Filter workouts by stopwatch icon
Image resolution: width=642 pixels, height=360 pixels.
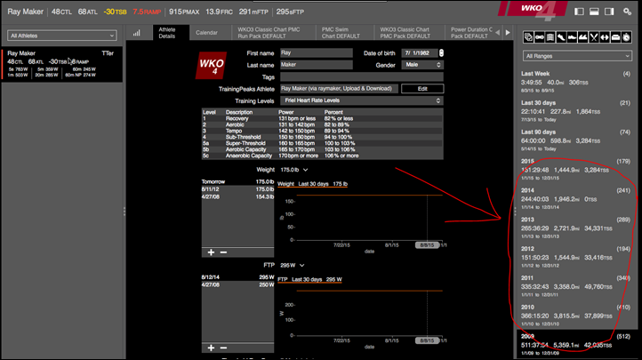click(x=627, y=37)
